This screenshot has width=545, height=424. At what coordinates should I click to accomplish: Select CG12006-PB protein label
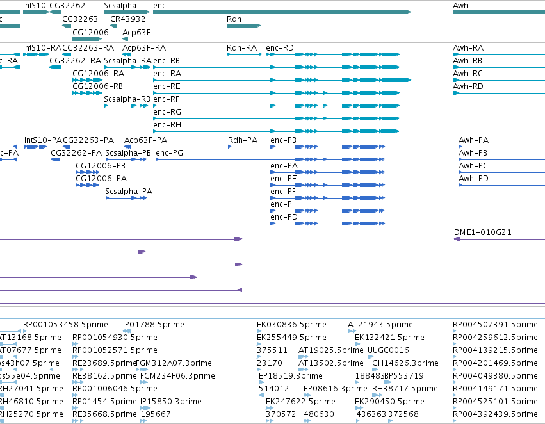[x=101, y=166]
